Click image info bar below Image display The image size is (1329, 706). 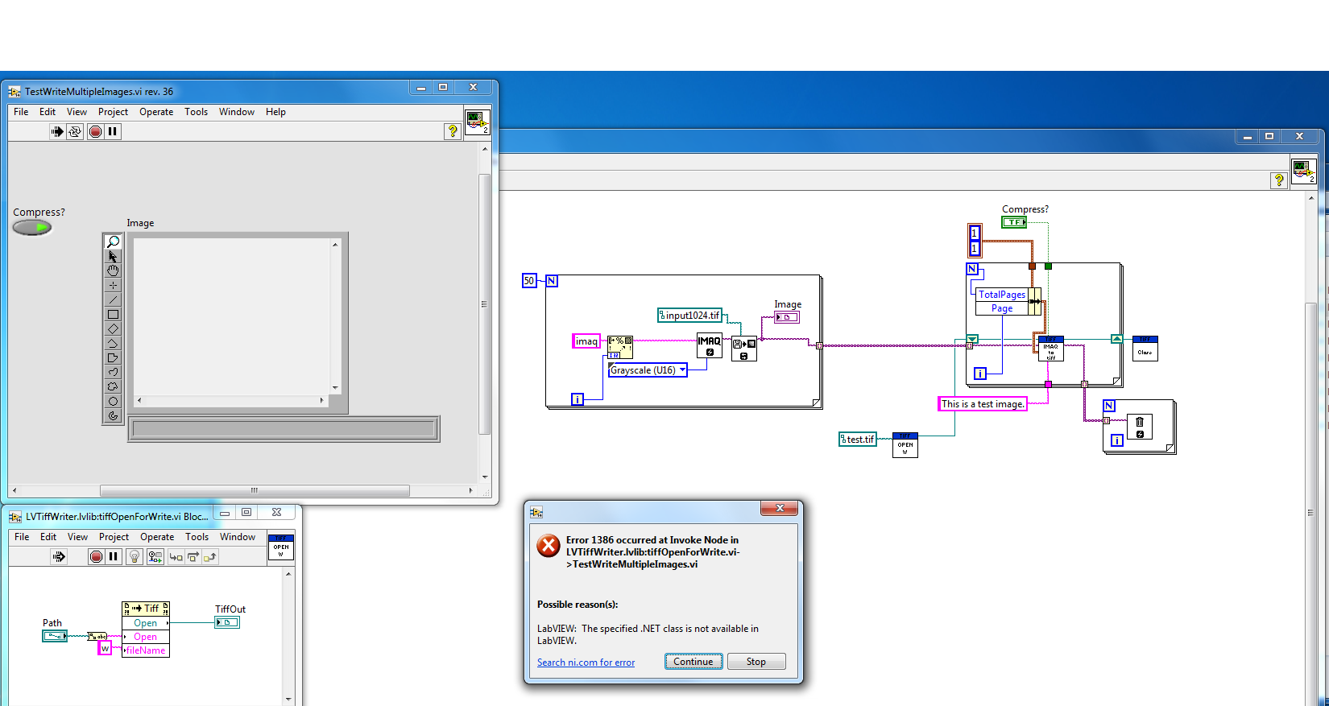tap(284, 429)
